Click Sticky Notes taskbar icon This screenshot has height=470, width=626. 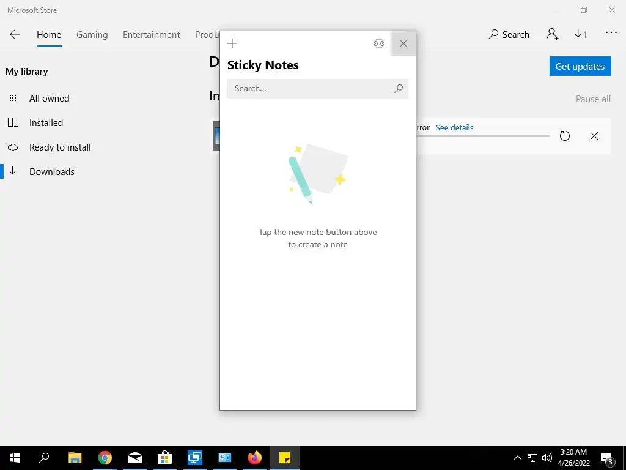point(285,458)
